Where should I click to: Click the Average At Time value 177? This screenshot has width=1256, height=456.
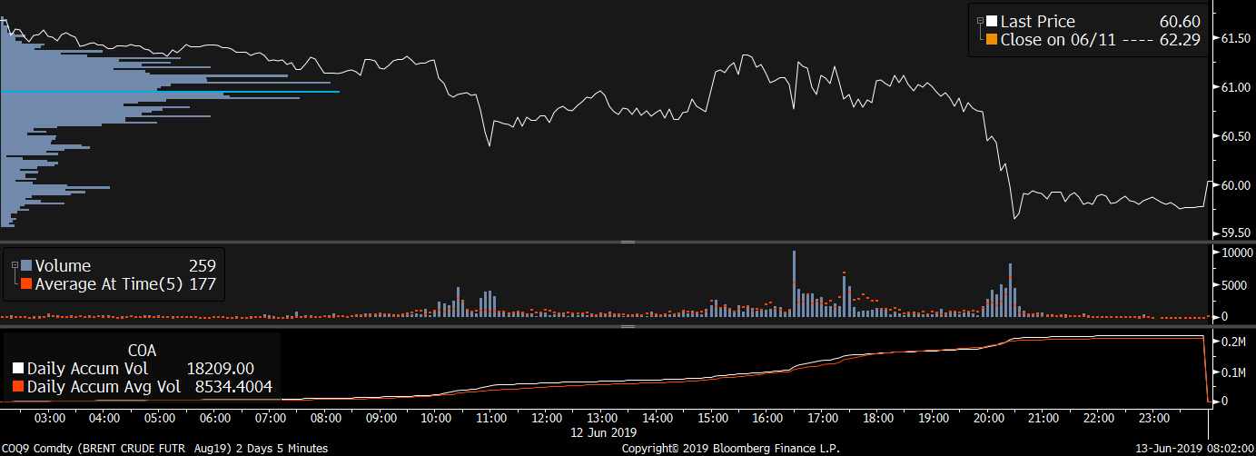click(202, 284)
